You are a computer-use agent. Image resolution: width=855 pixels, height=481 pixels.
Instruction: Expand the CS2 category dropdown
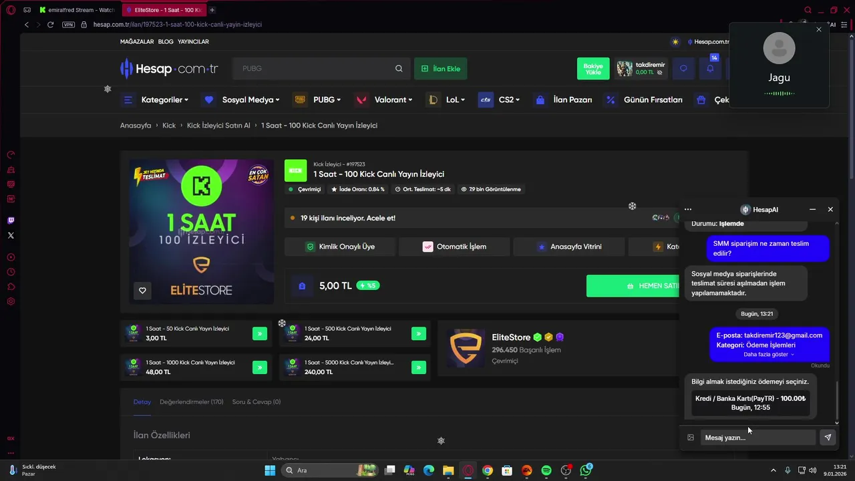[x=500, y=100]
